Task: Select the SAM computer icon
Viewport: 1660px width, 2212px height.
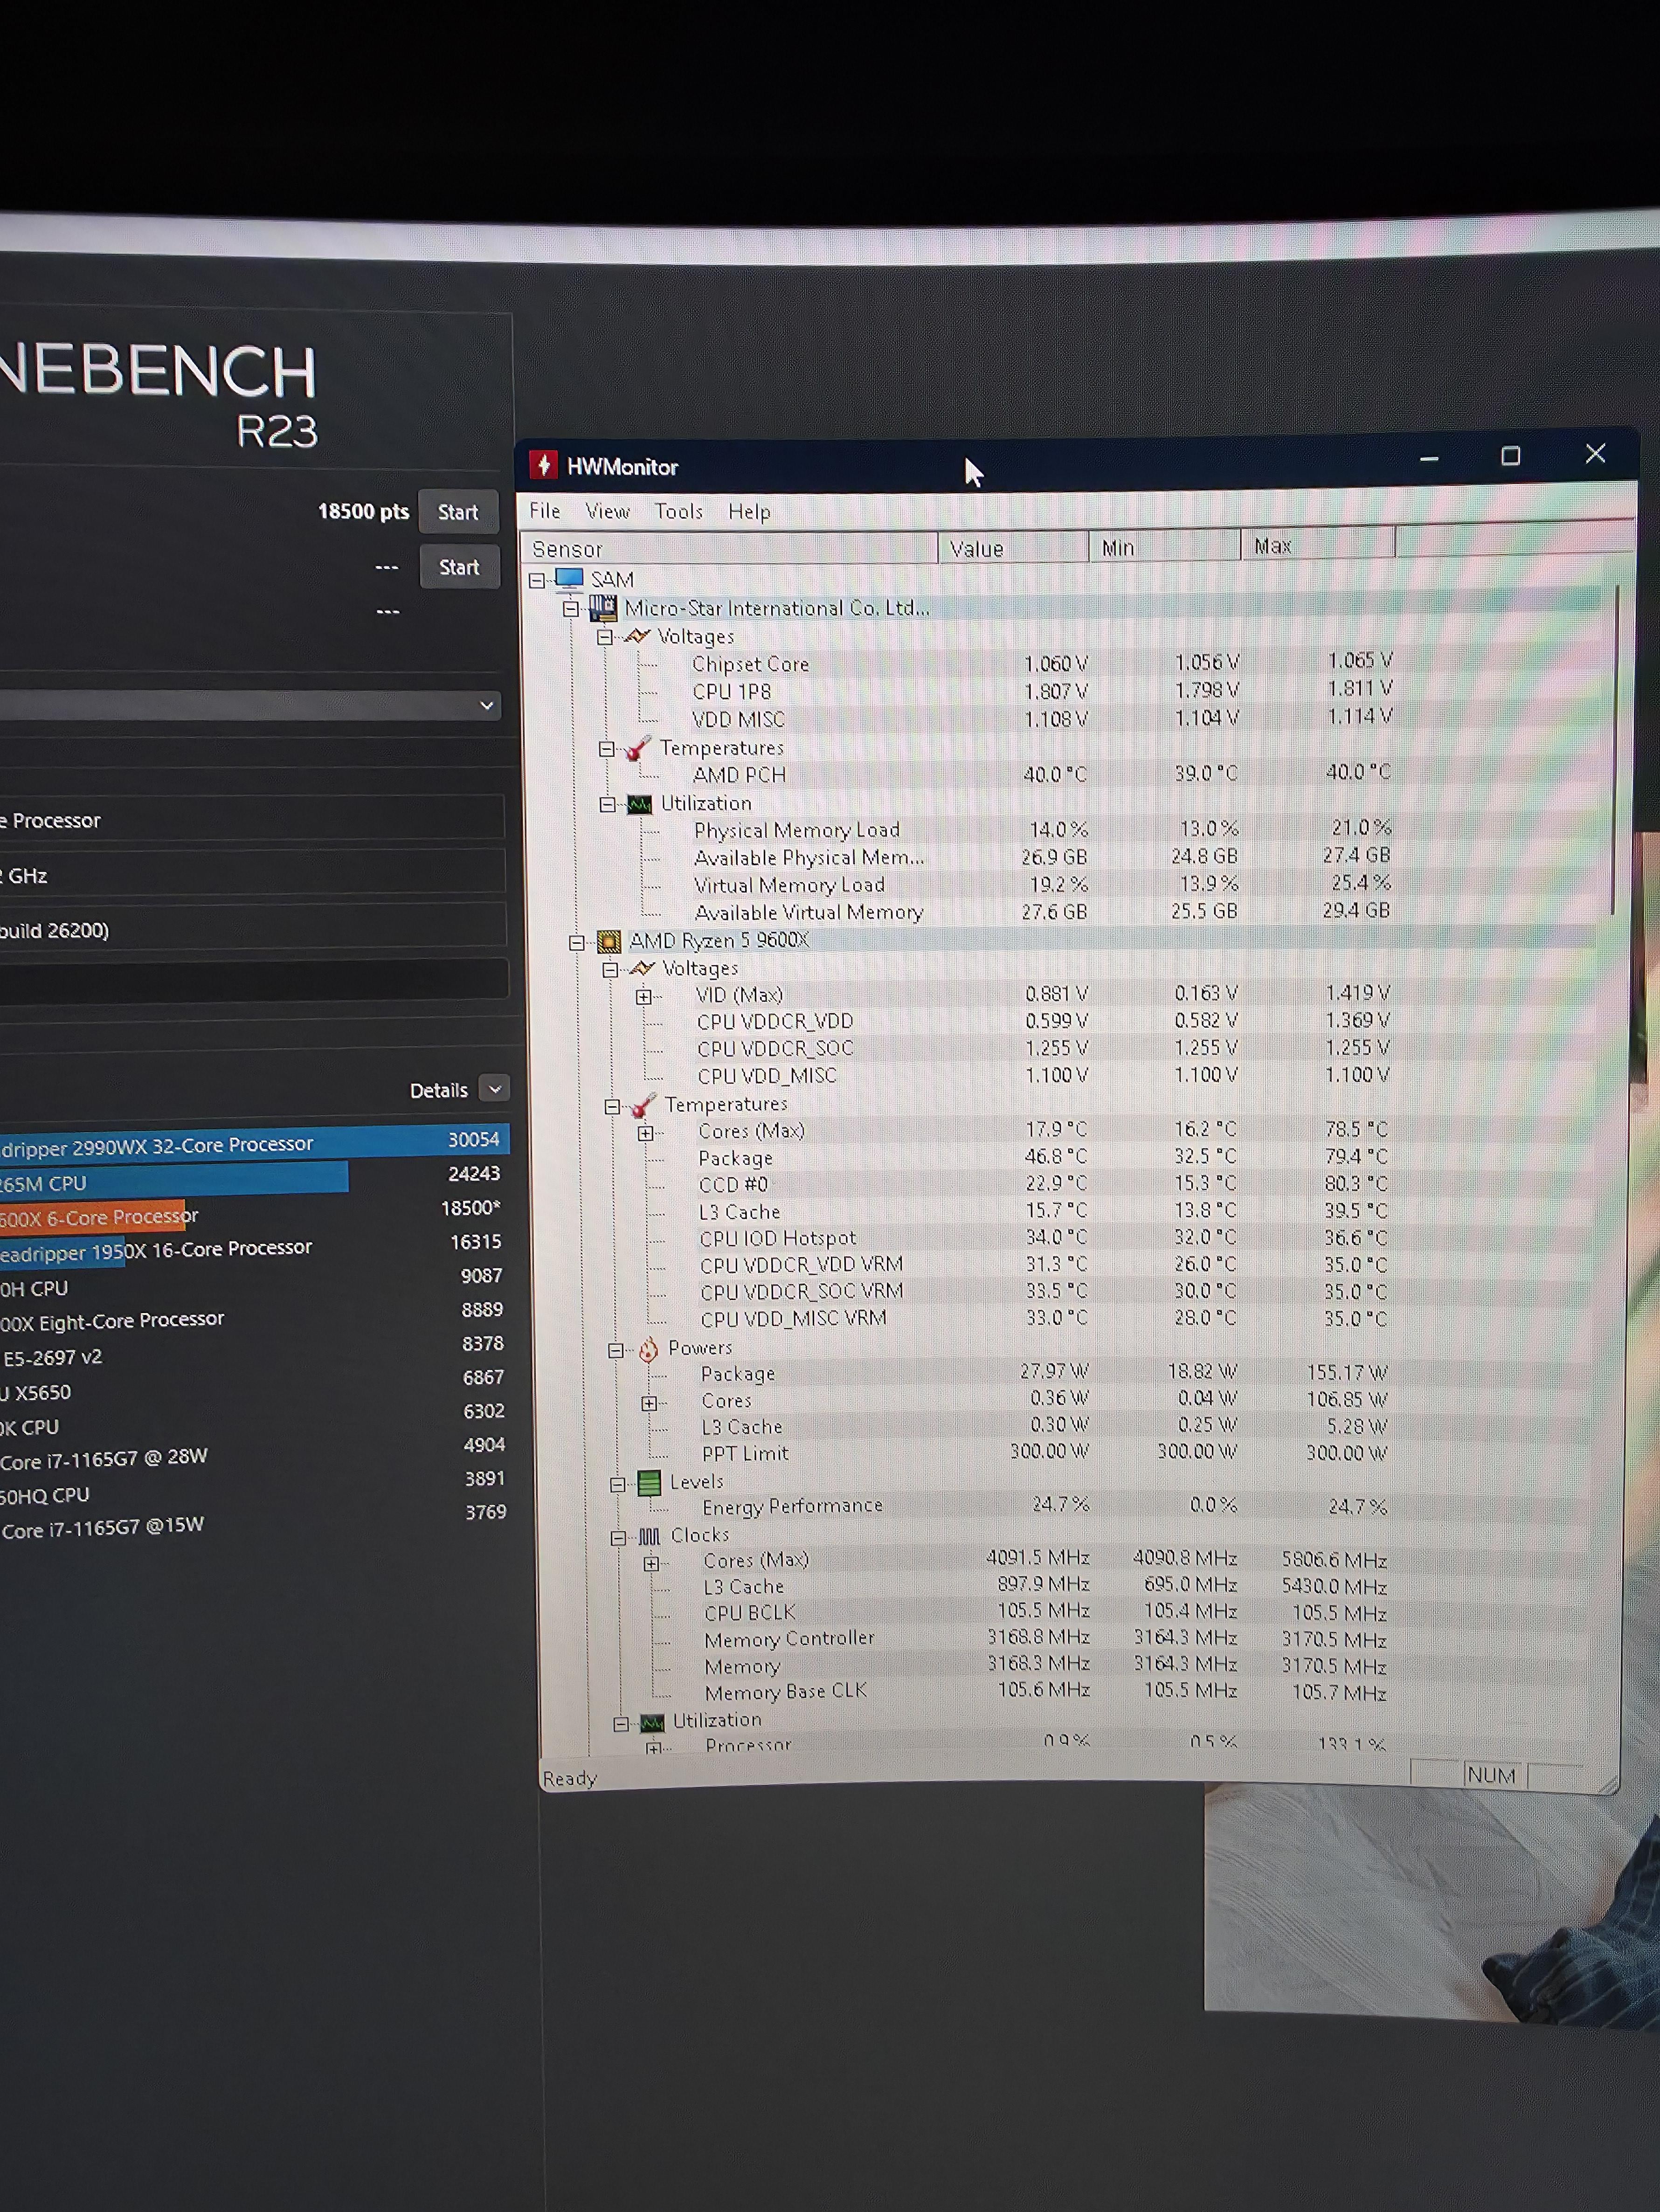Action: click(x=569, y=579)
